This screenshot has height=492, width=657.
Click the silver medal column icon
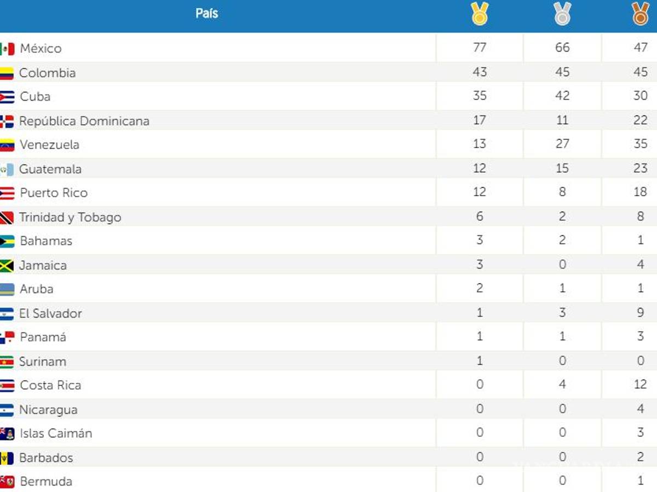tap(562, 14)
